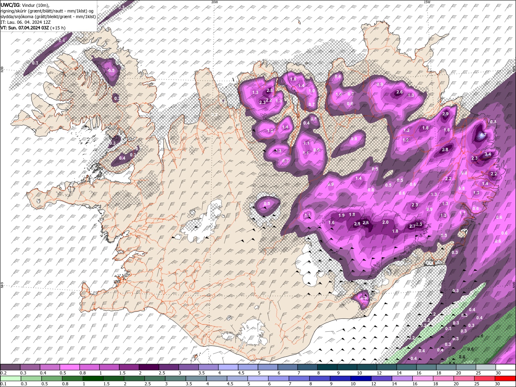The image size is (516, 387).
Task: Select the white snow swatch starting at 30
Action: (506, 367)
